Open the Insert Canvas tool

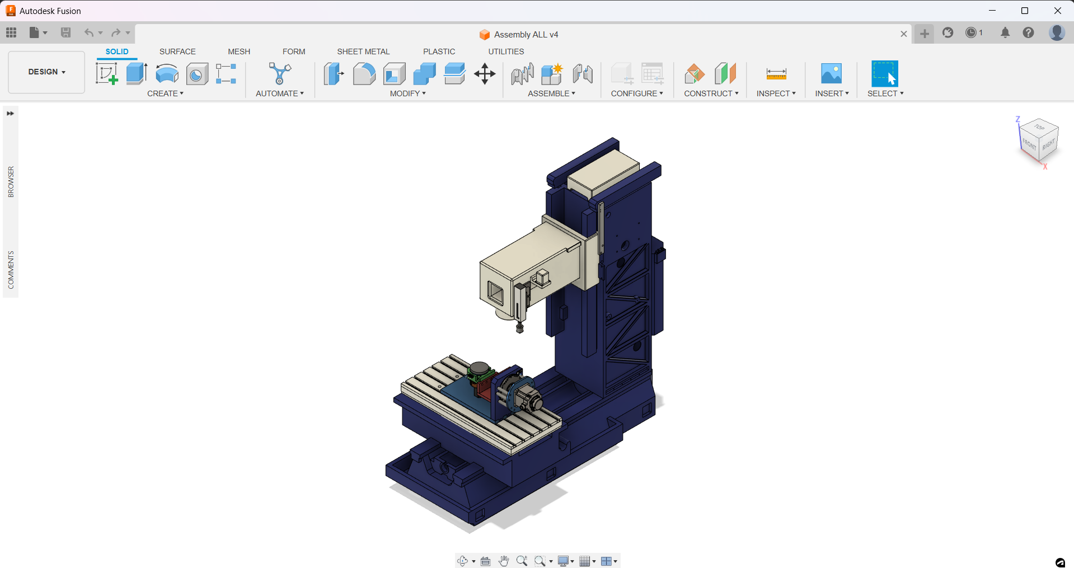click(x=831, y=73)
